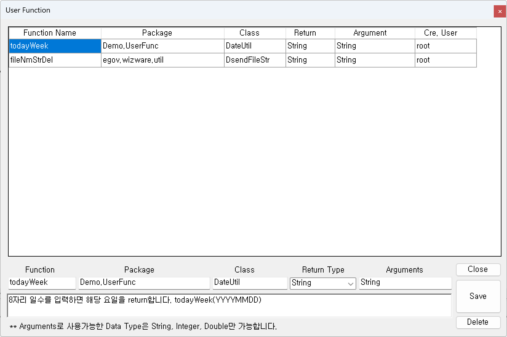This screenshot has width=507, height=337.
Task: Click the Class input field
Action: tap(250, 283)
